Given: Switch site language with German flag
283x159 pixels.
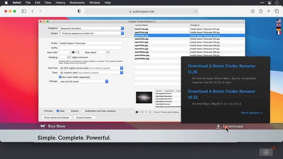Looking at the screenshot, I should pyautogui.click(x=279, y=29).
